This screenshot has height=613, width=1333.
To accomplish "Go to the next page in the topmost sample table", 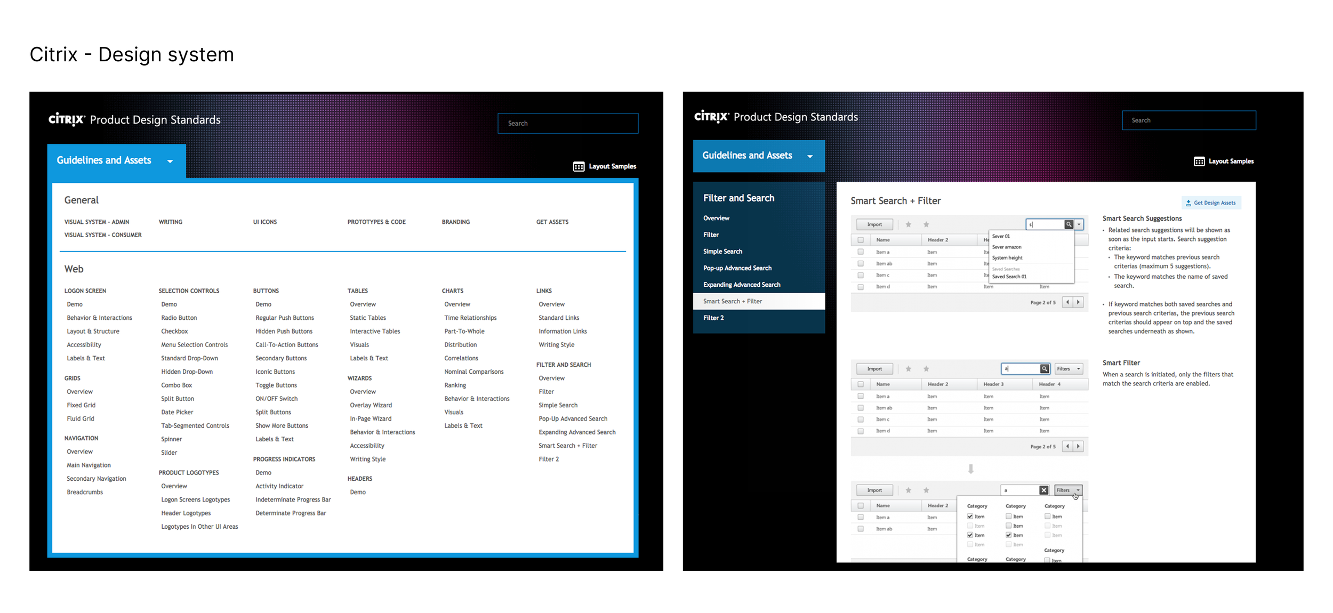I will click(x=1078, y=302).
